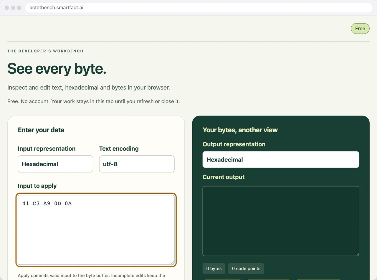The height and width of the screenshot is (280, 377).
Task: Select the browser address bar URL
Action: coord(56,8)
